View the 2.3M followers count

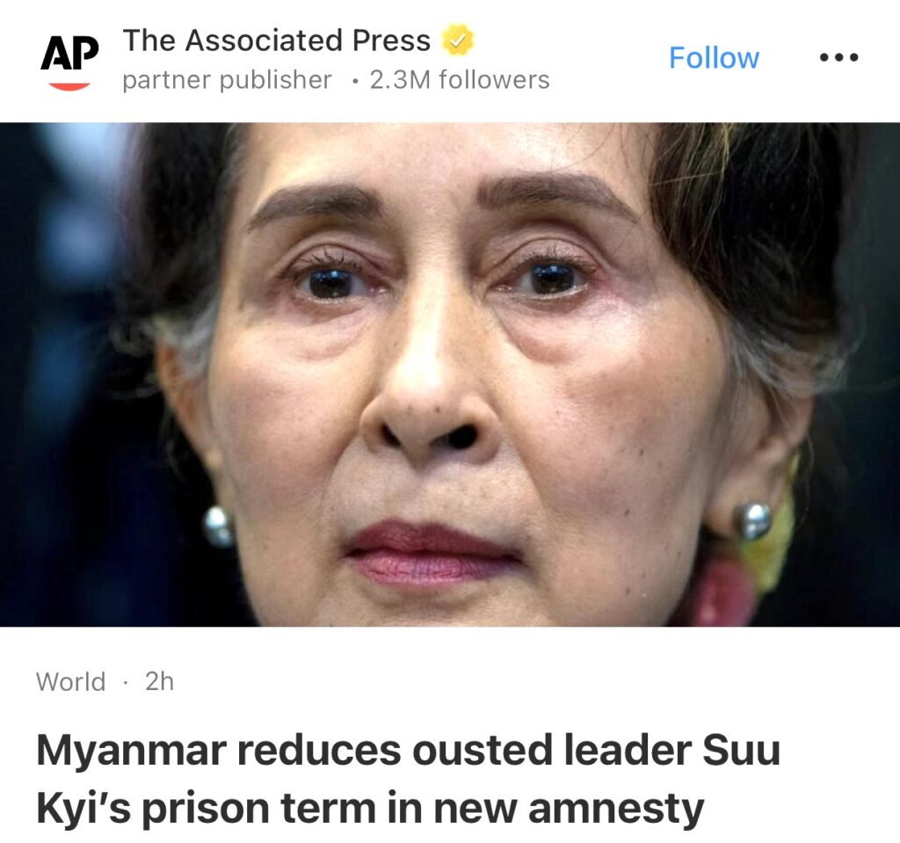[460, 80]
